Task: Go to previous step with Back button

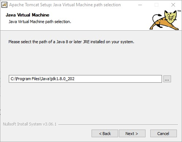Action: 105,133
